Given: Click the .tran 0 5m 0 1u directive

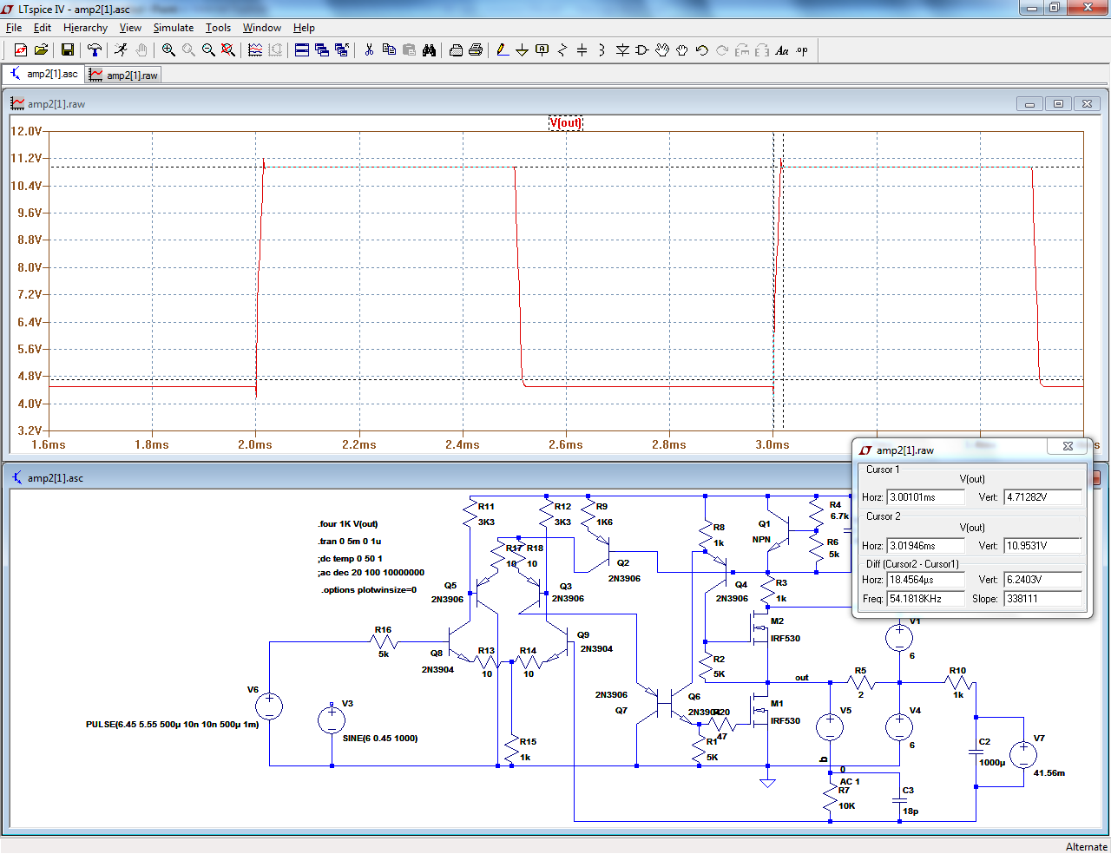Looking at the screenshot, I should [x=349, y=541].
